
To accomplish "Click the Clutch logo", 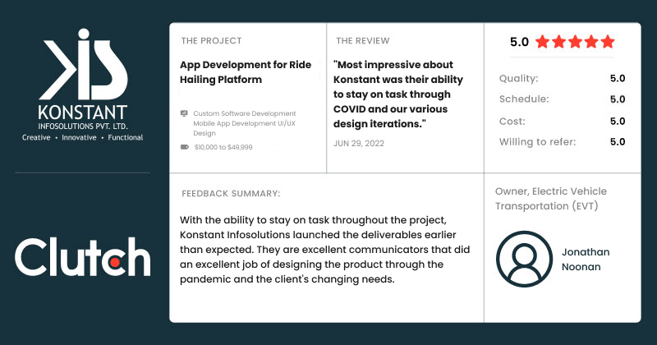I will click(x=83, y=257).
